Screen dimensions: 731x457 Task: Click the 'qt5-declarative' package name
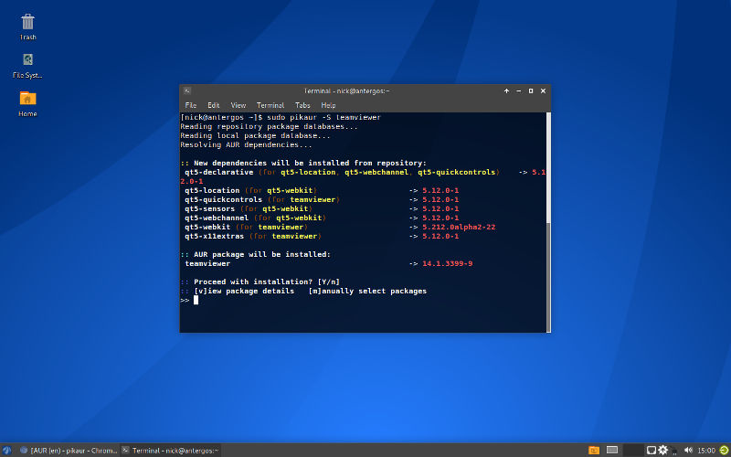219,172
